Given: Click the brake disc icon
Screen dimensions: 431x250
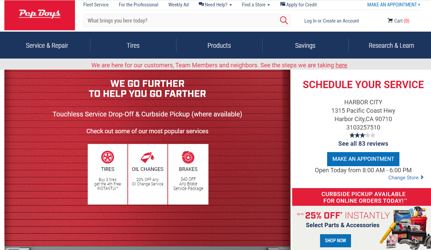Looking at the screenshot, I should point(188,157).
